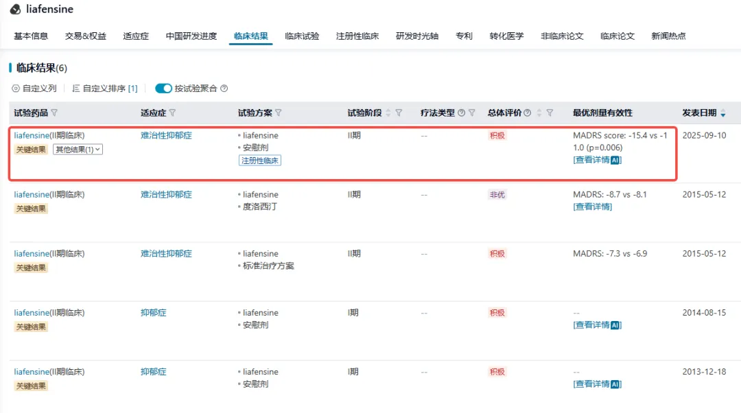The image size is (741, 413).
Task: Open 查看详情 link for MADRS -8.7 vs -8.1
Action: pyautogui.click(x=593, y=206)
